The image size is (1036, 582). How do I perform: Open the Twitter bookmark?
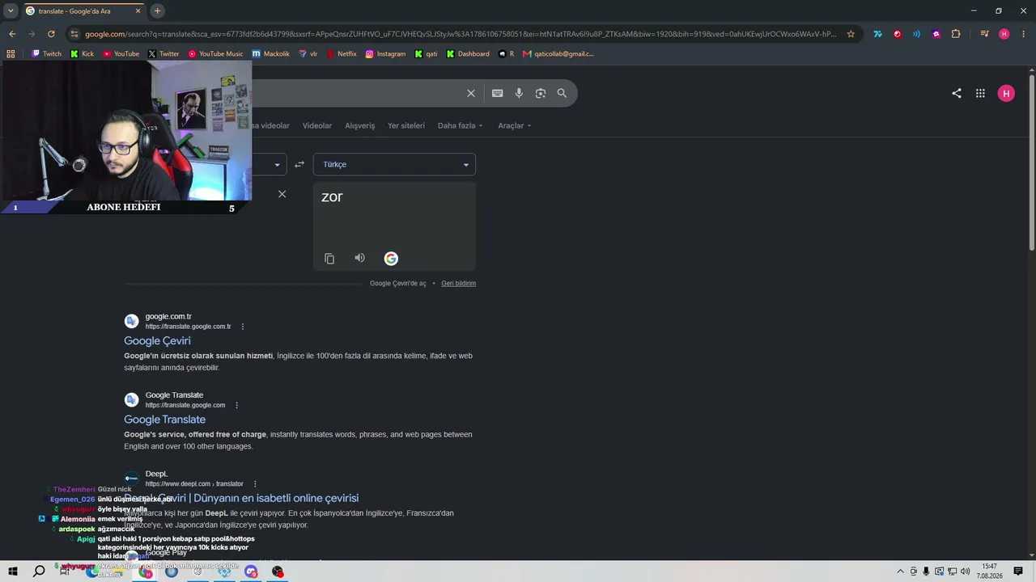(163, 54)
